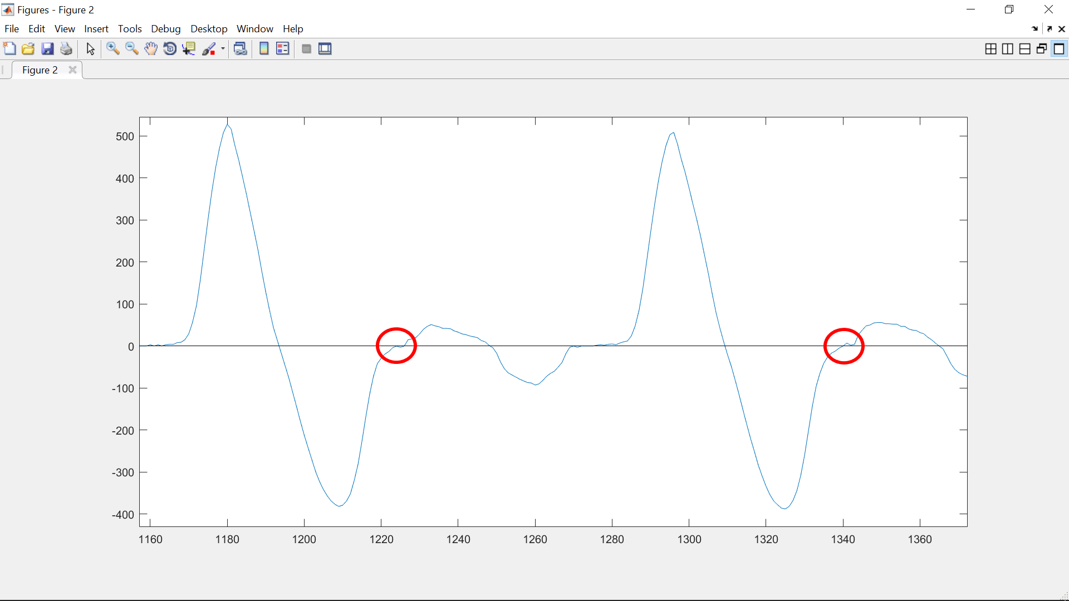Open the Desktop menu
The width and height of the screenshot is (1069, 601).
(x=209, y=29)
